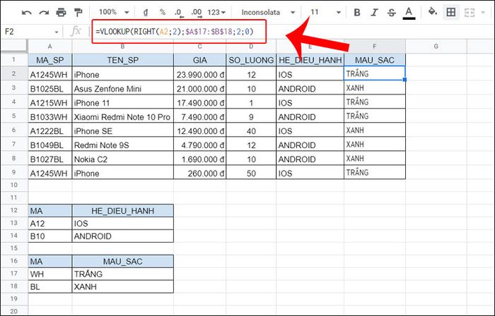Image resolution: width=495 pixels, height=316 pixels.
Task: Click the 260.000 đ price cell
Action: (199, 173)
